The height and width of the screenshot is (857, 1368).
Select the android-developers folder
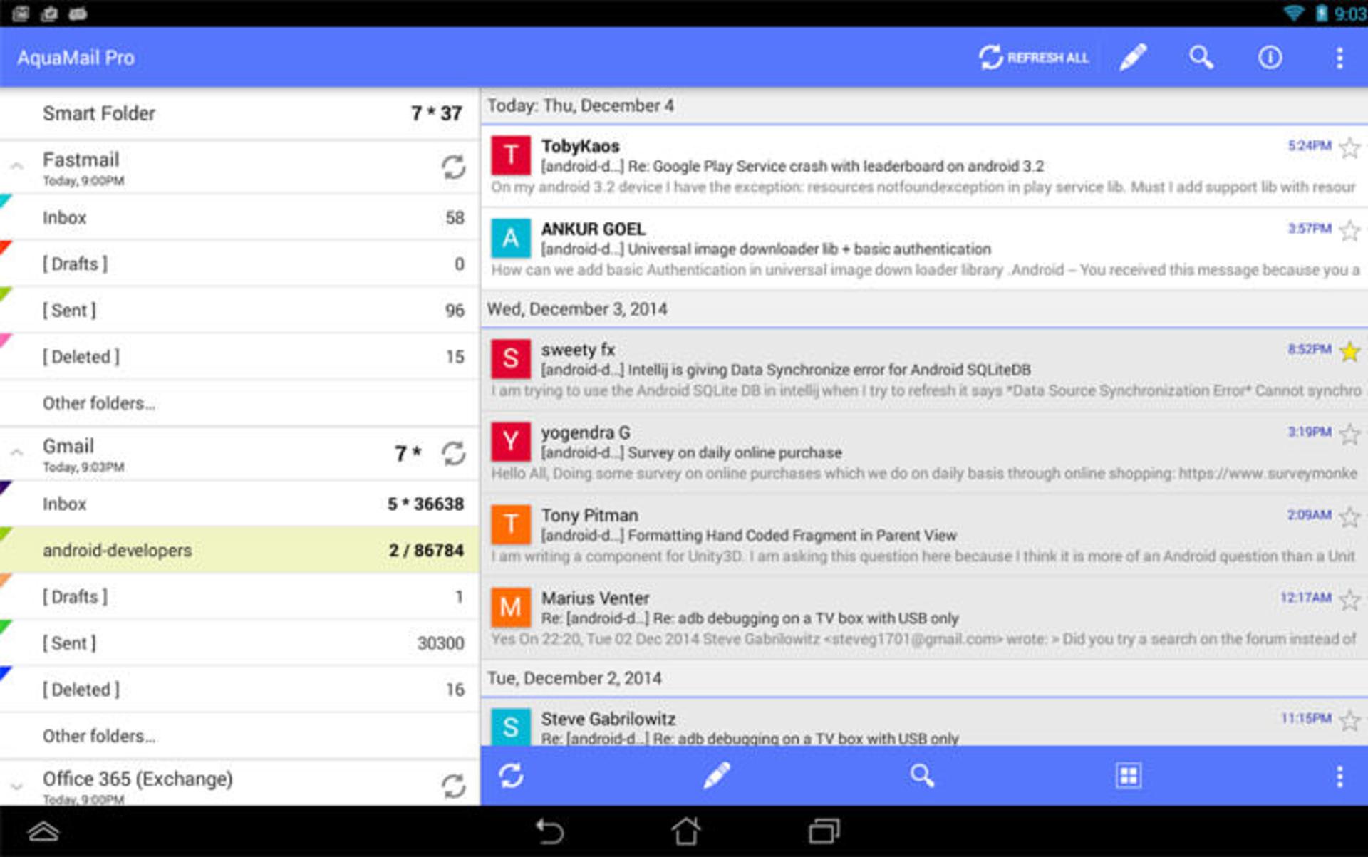(x=239, y=550)
